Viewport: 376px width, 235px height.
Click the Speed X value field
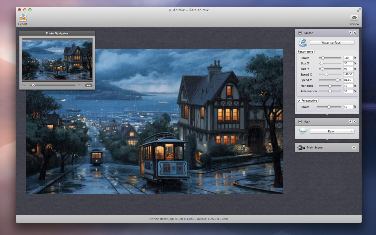pyautogui.click(x=348, y=75)
